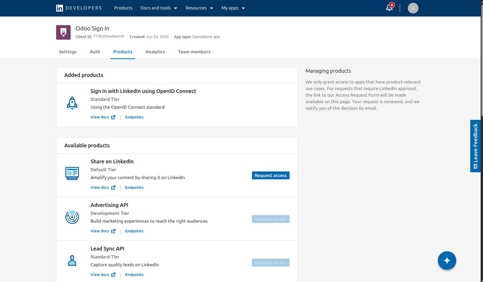Switch to the Auth tab
This screenshot has width=483, height=282.
95,52
